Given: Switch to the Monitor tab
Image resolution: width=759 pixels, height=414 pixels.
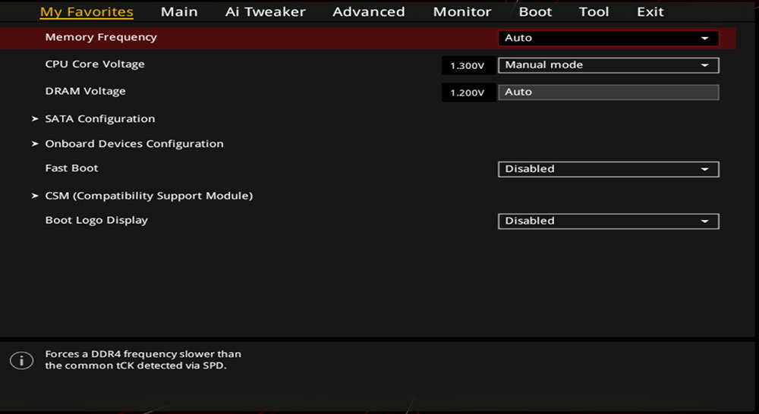Looking at the screenshot, I should (462, 11).
